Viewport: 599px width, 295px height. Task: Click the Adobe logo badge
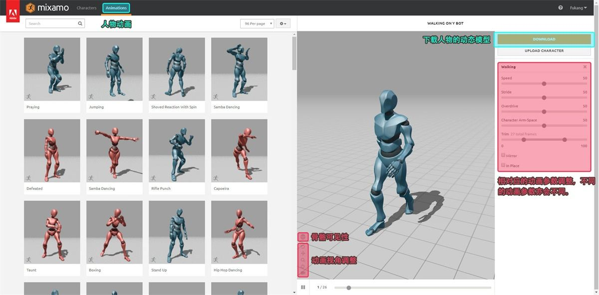(12, 11)
